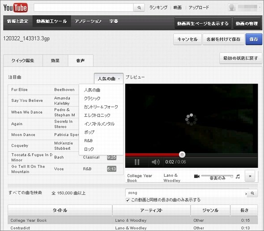264x231 pixels.
Task: Pause the preview video
Action: 137,162
